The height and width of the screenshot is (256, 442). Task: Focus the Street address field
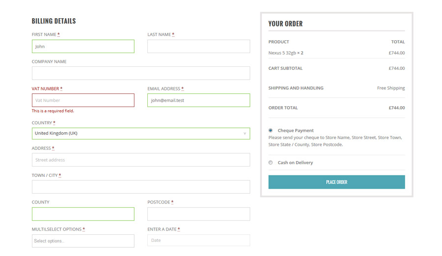(x=141, y=160)
